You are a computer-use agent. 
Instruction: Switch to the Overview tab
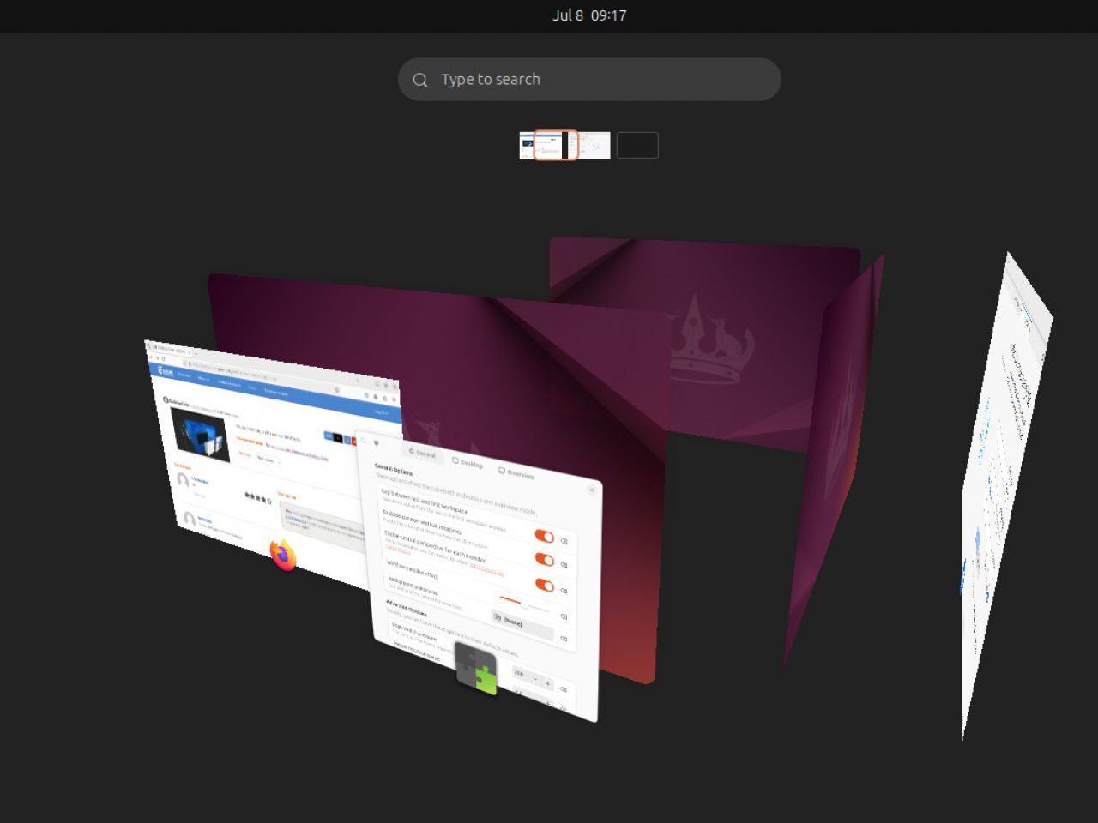[516, 472]
